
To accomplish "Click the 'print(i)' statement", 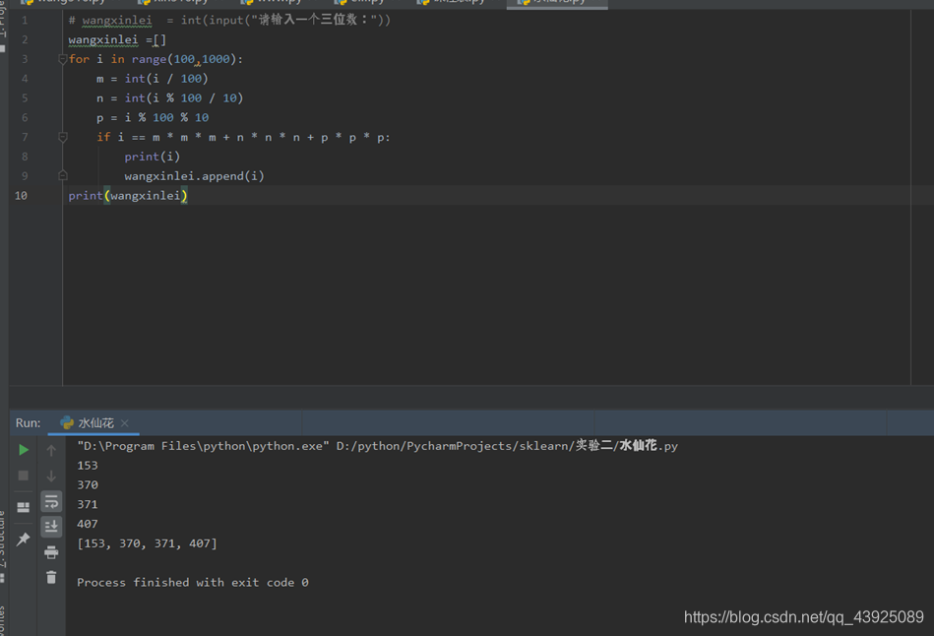I will (x=152, y=157).
